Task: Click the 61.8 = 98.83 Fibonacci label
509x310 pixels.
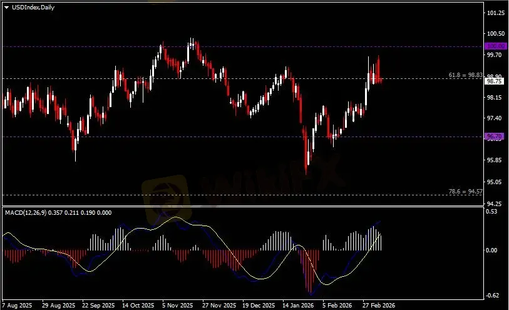Action: coord(466,75)
